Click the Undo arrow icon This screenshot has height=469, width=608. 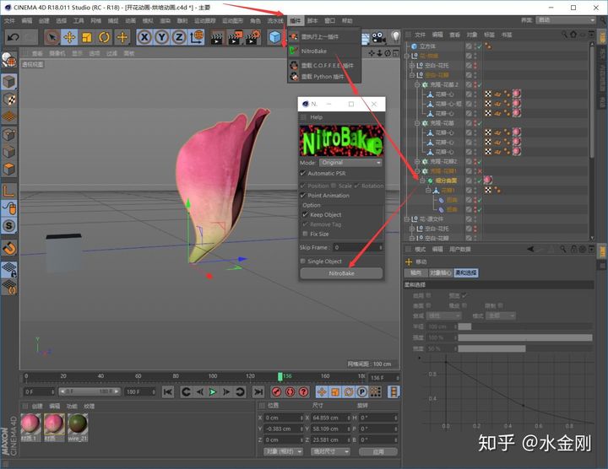pos(14,37)
